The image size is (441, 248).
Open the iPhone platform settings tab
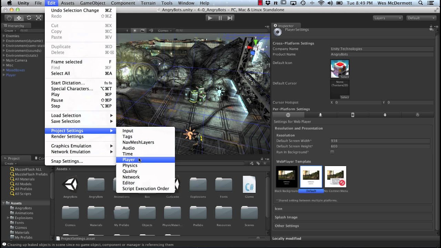pos(352,115)
